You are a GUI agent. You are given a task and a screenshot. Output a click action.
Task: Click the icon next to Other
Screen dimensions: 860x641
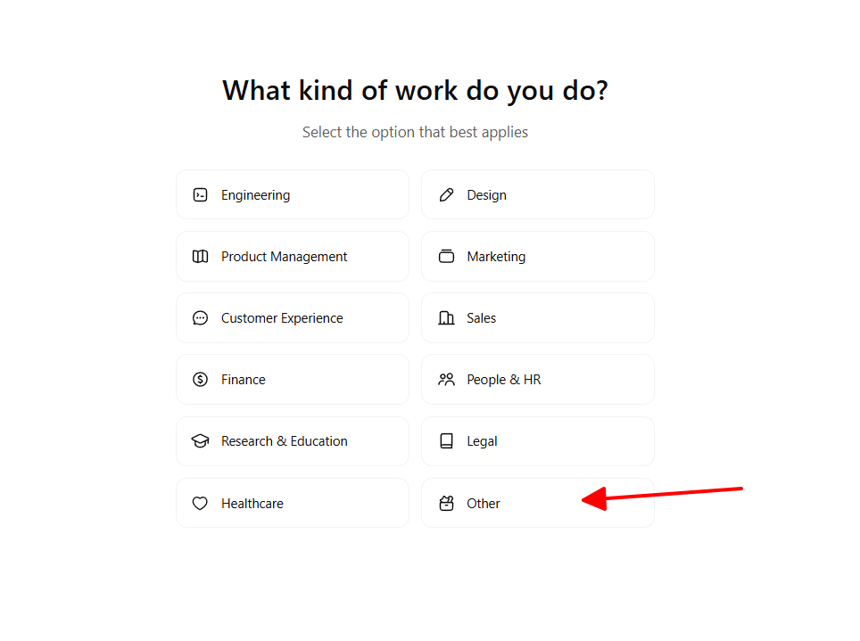[x=446, y=504]
